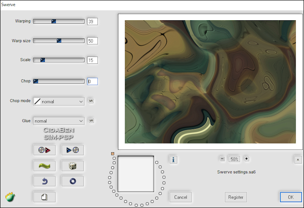The height and width of the screenshot is (208, 304).
Task: Click the green wave button
Action: click(44, 165)
